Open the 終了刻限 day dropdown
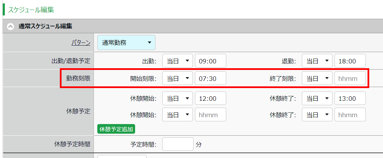Screen dimensions: 383x158 [317, 78]
